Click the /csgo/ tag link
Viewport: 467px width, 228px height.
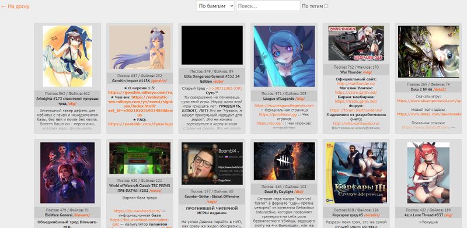[212, 202]
